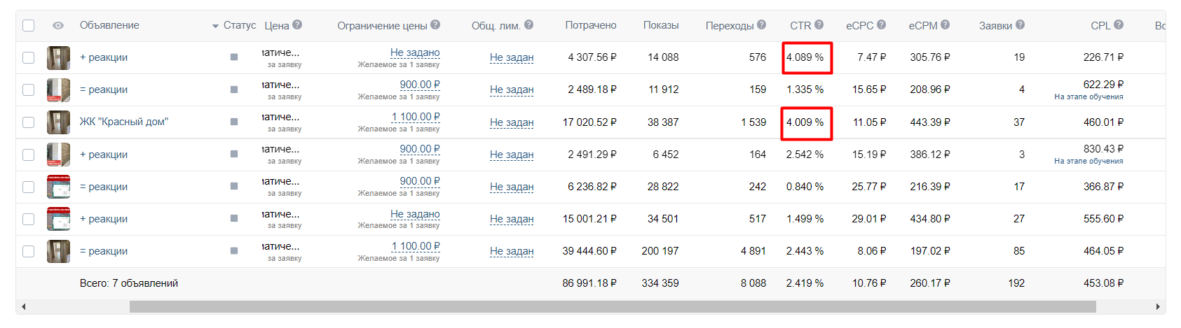Open the = реакции ad with 11 912 shows
1181x328 pixels.
[104, 90]
